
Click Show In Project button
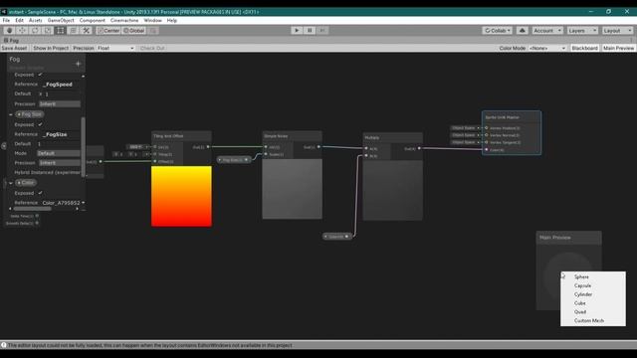pos(51,48)
